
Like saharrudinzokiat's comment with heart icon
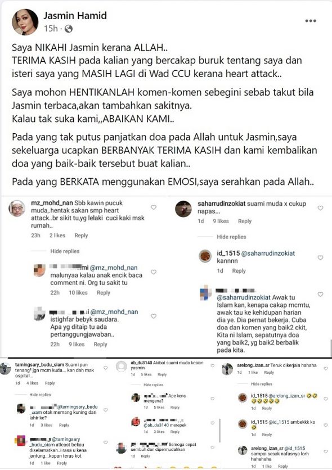(320, 208)
